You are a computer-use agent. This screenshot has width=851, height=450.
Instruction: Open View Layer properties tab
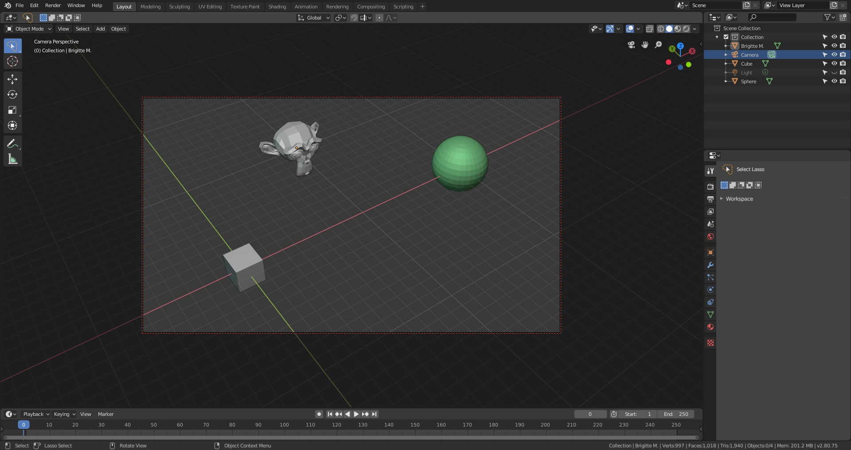710,212
